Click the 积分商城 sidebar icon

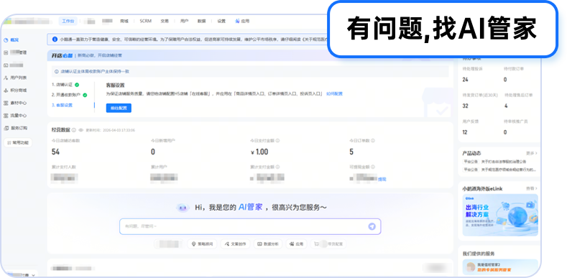pos(6,91)
